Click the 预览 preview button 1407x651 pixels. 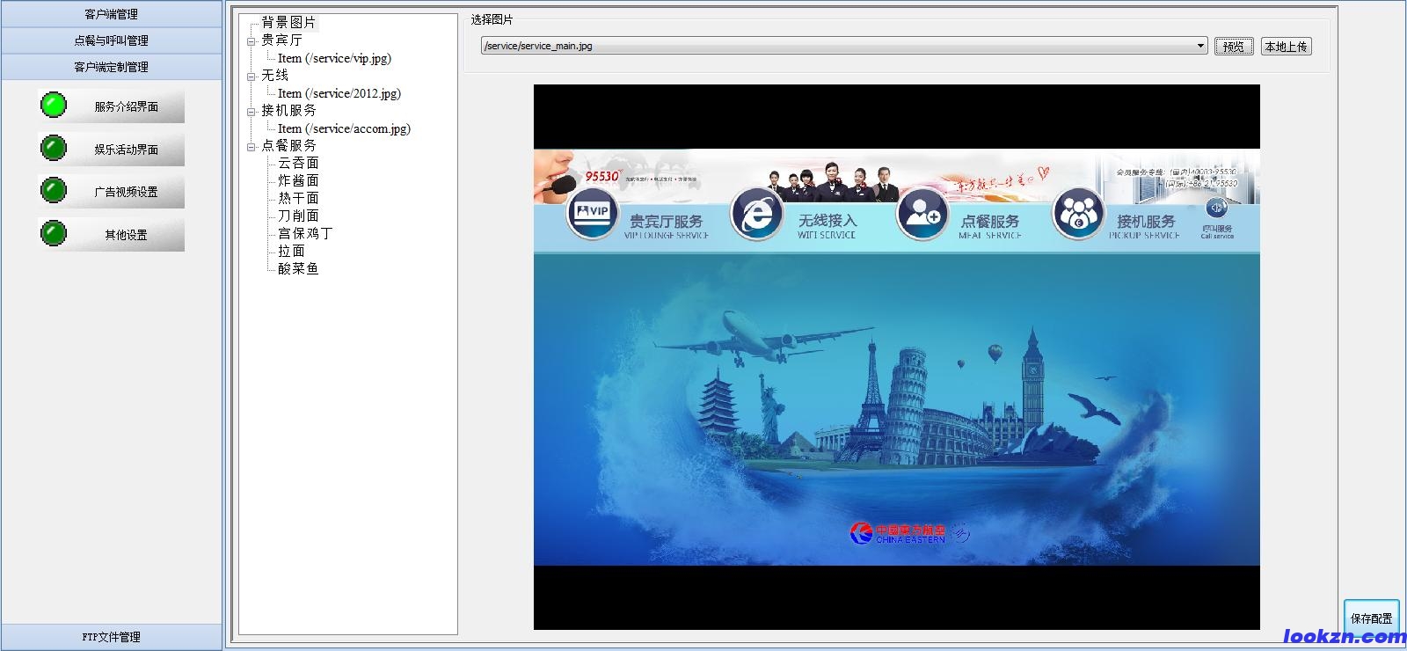click(x=1233, y=47)
